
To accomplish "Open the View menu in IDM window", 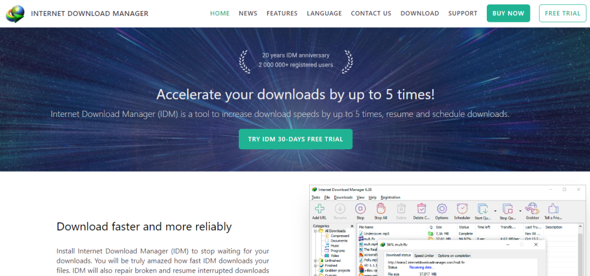I will point(361,197).
